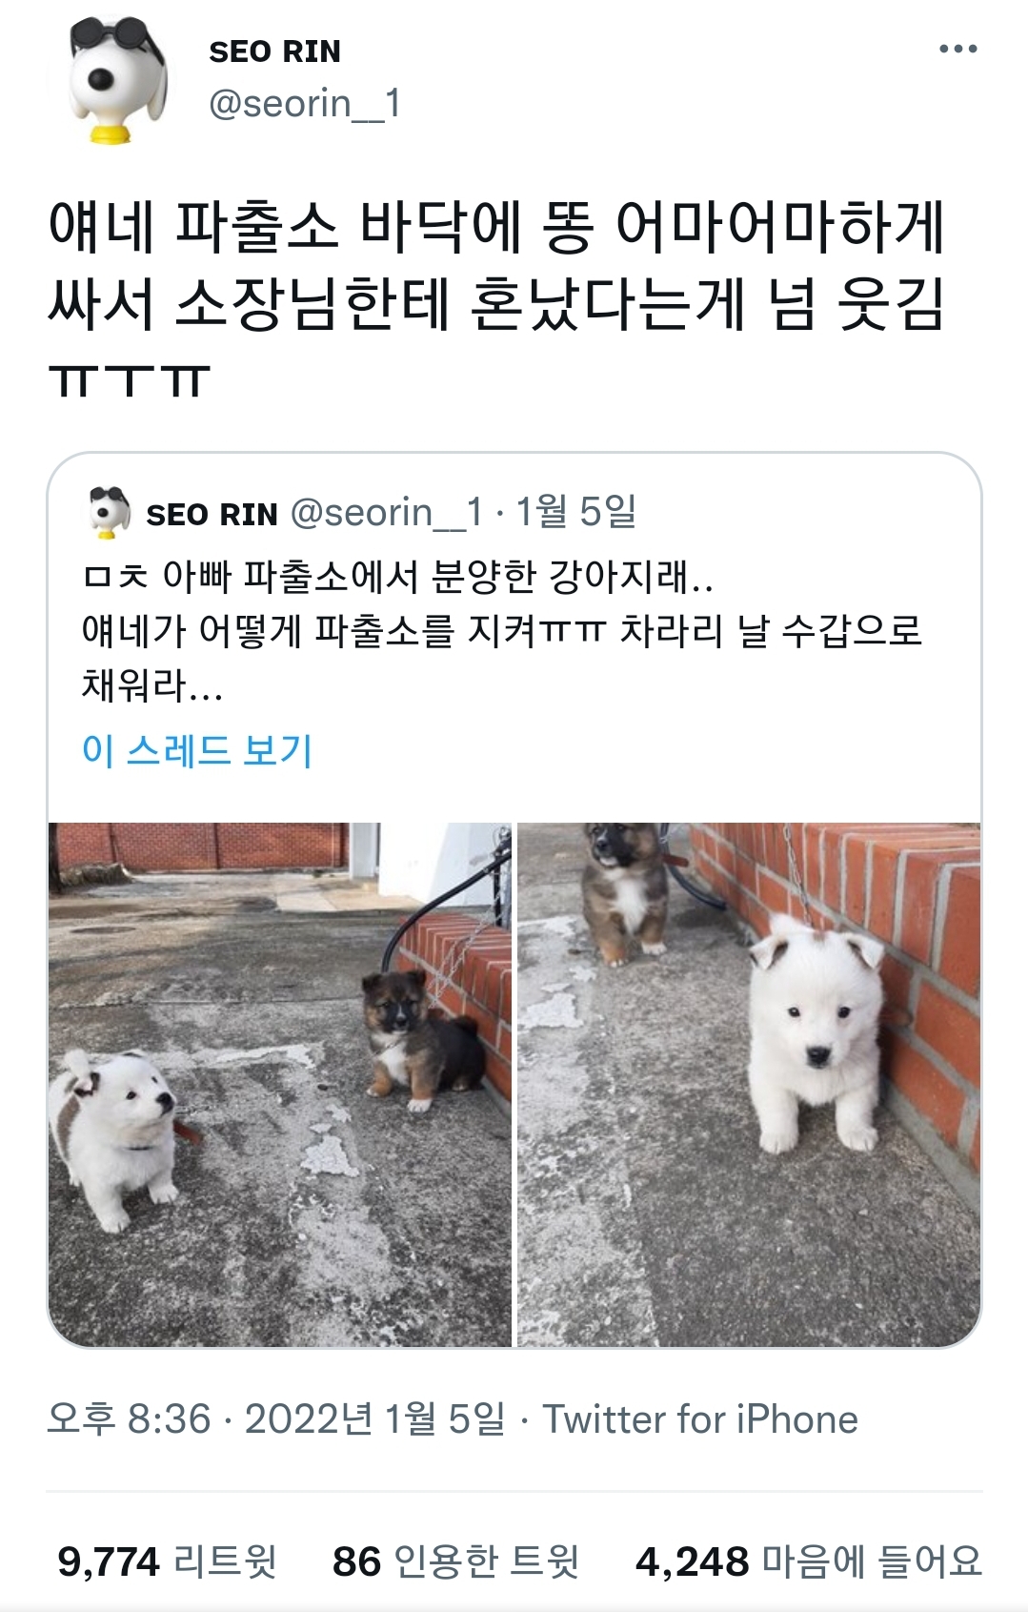Viewport: 1028px width, 1612px height.
Task: Click the ㅠㅜㅠ line of the tweet
Action: [x=129, y=380]
